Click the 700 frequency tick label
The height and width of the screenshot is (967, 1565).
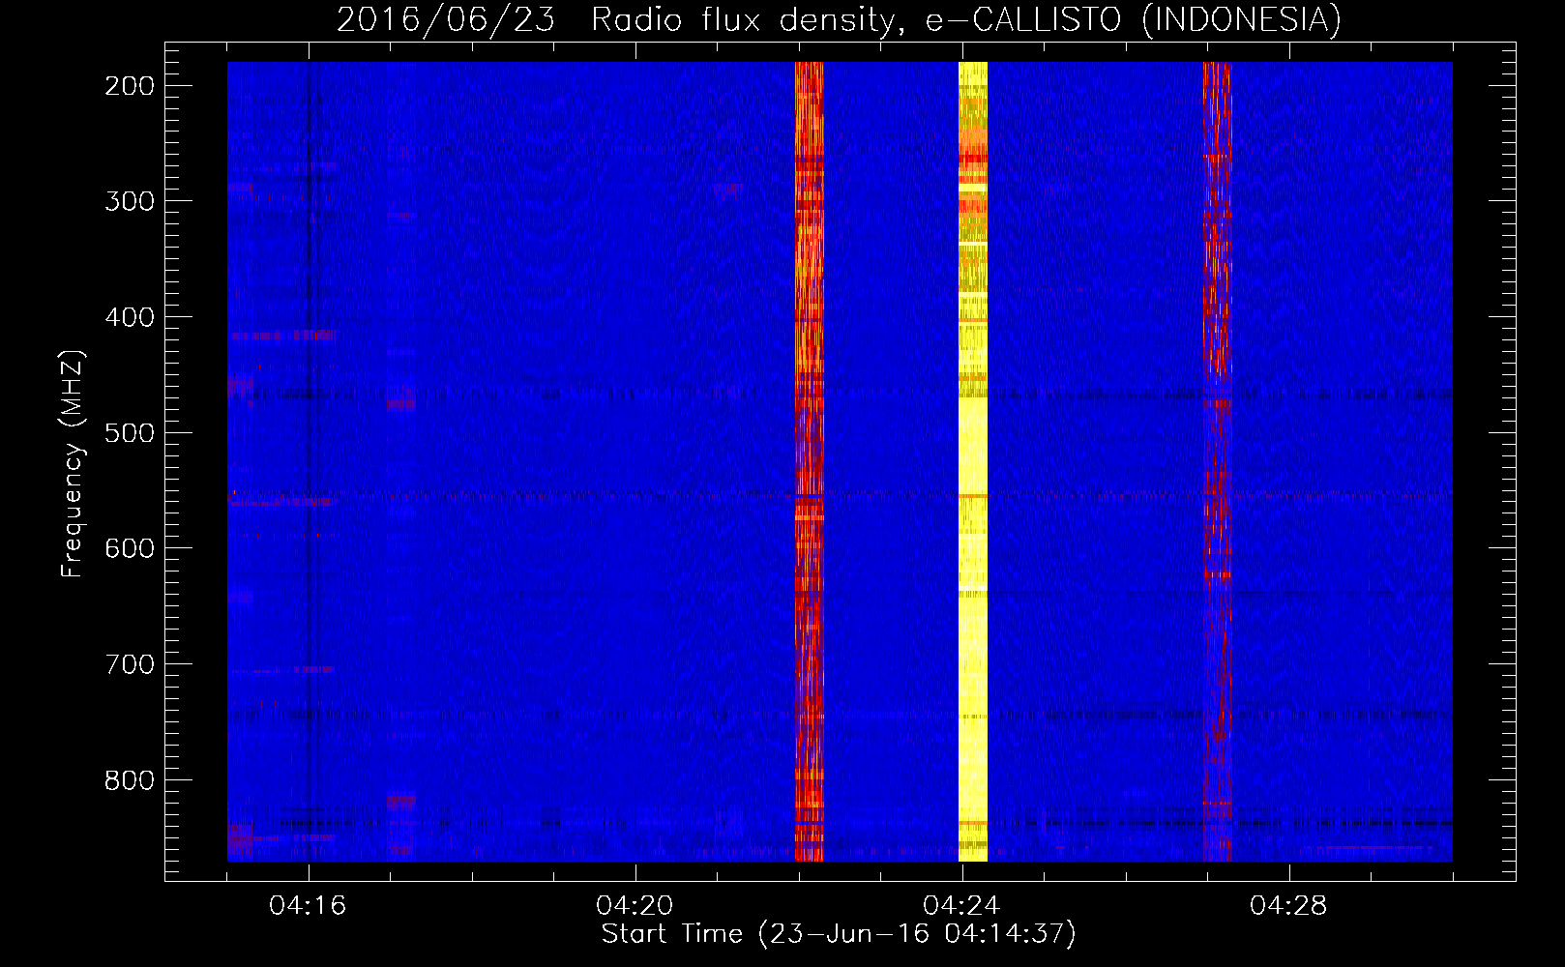click(130, 664)
